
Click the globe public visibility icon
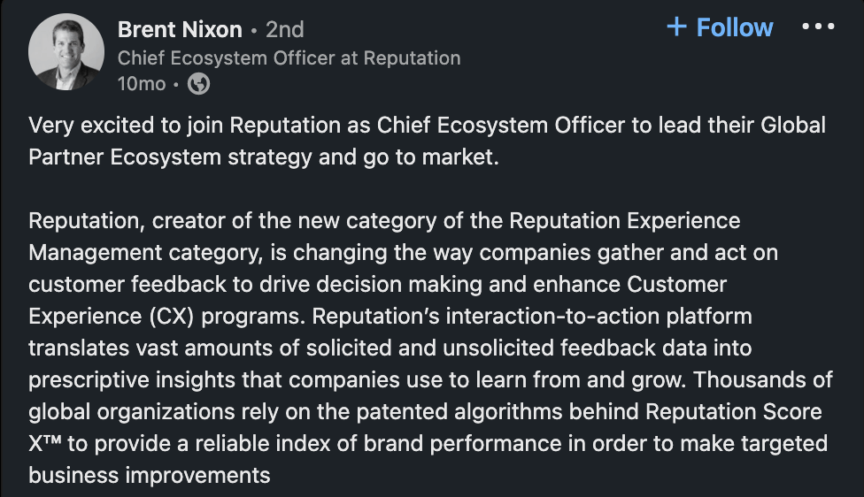coord(198,84)
